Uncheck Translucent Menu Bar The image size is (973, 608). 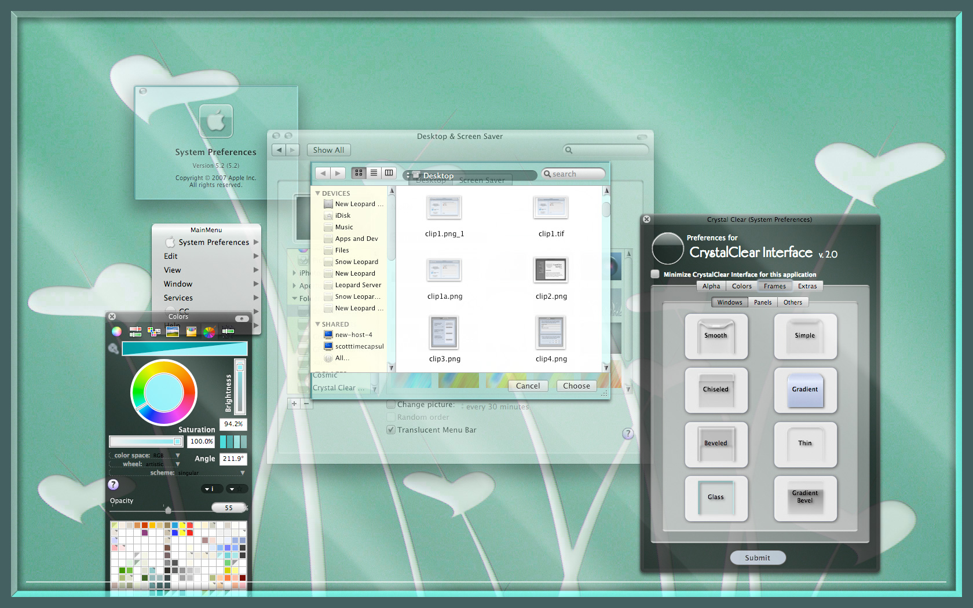coord(391,430)
